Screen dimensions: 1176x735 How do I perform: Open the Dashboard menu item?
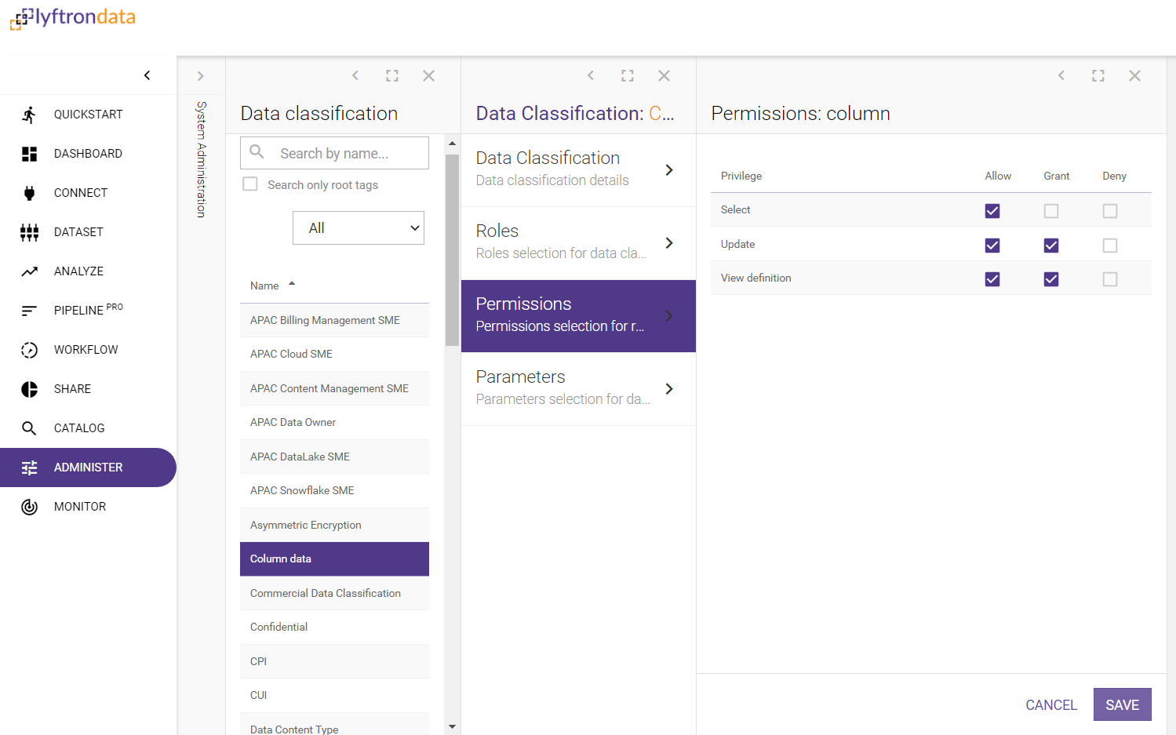coord(88,154)
